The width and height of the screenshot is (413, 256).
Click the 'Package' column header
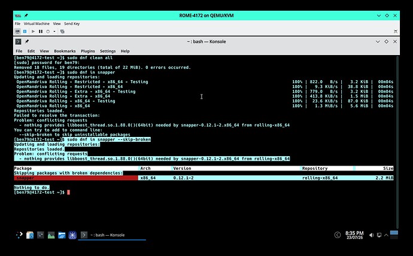point(23,169)
